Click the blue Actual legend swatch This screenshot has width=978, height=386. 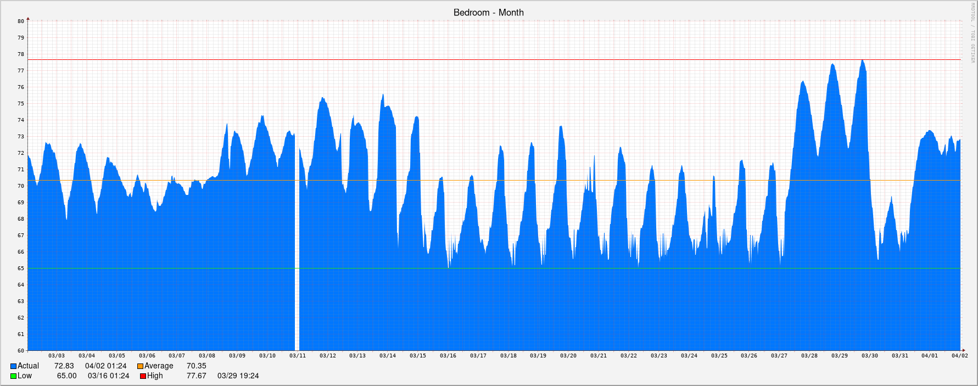tap(14, 366)
